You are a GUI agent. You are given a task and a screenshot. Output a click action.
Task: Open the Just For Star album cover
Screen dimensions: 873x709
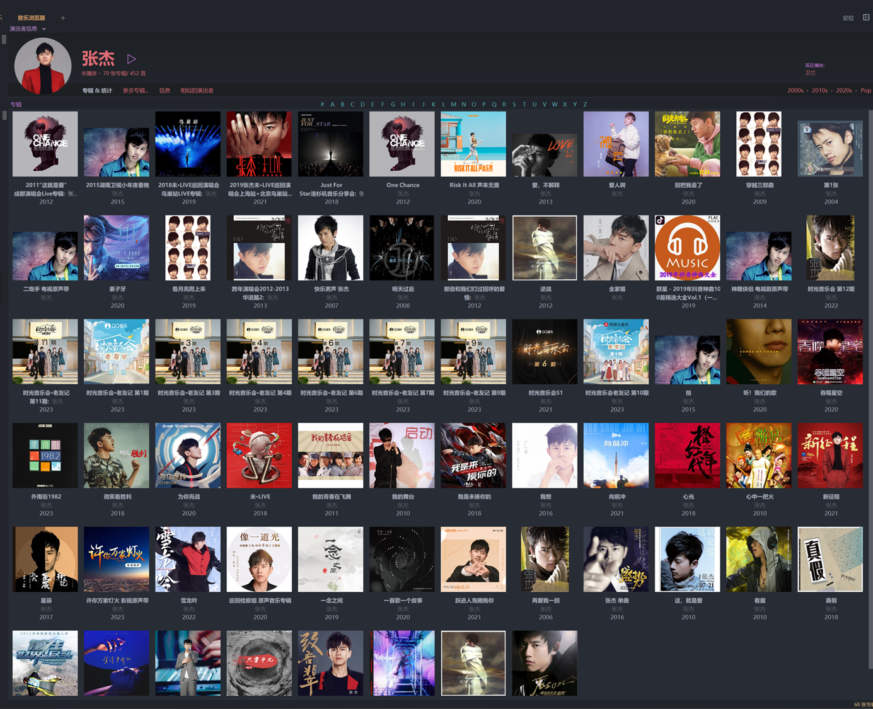pos(331,144)
